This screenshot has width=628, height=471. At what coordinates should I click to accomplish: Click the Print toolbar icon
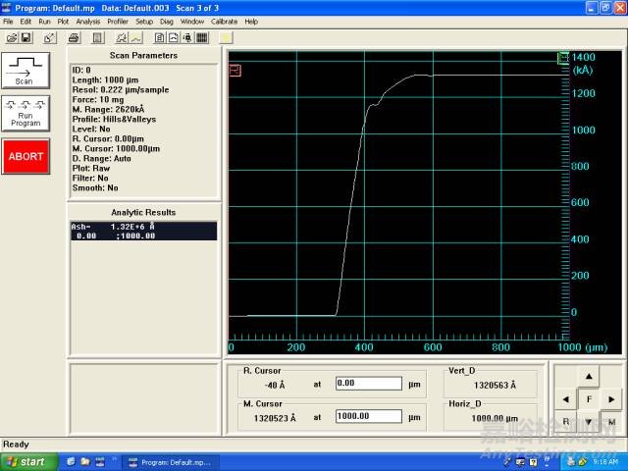coord(74,37)
